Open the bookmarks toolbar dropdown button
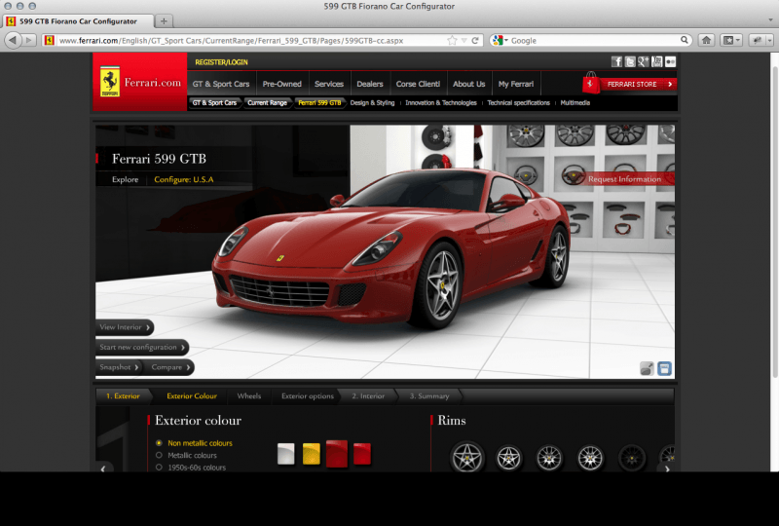The width and height of the screenshot is (779, 526). (731, 40)
